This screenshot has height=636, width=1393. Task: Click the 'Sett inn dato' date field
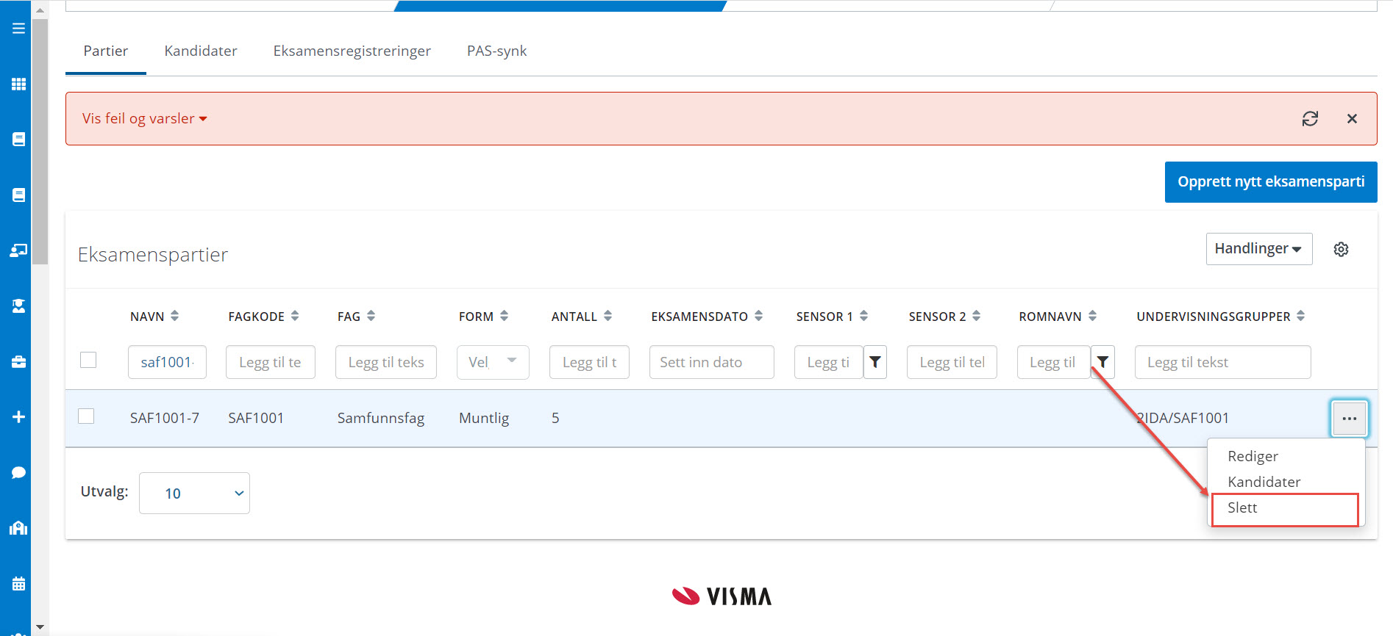click(711, 362)
